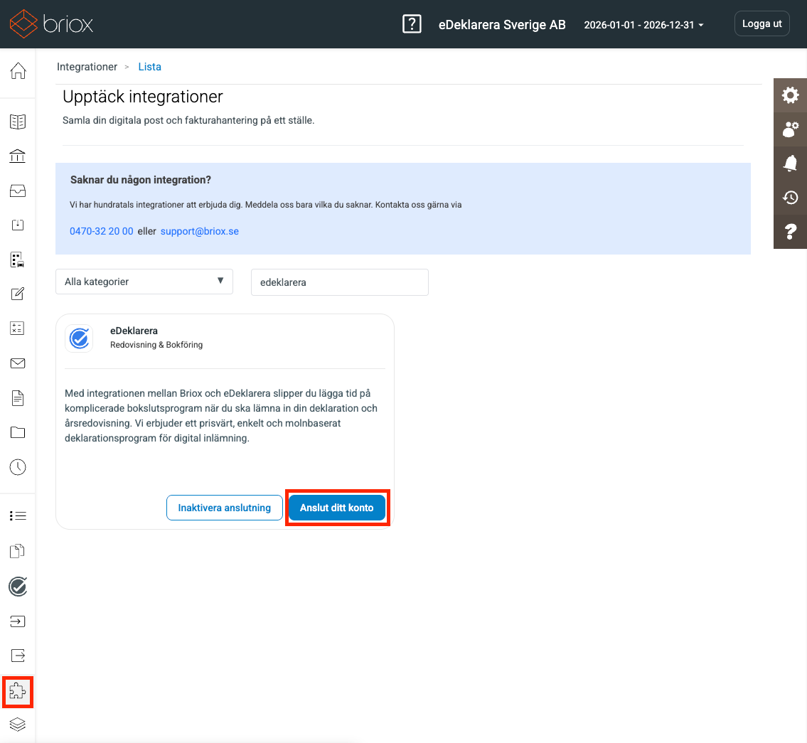Open the calculator icon in sidebar
This screenshot has width=807, height=743.
pos(18,328)
